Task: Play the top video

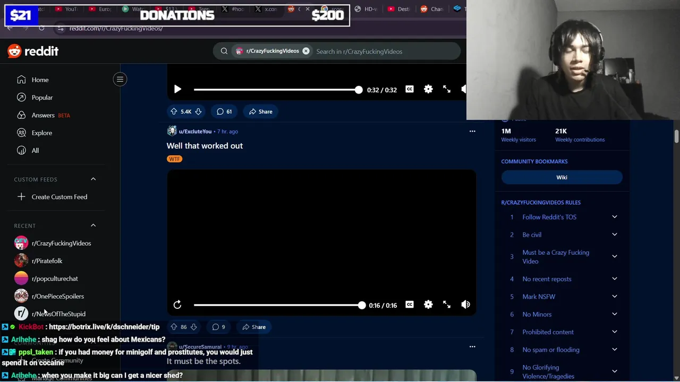Action: coord(177,90)
